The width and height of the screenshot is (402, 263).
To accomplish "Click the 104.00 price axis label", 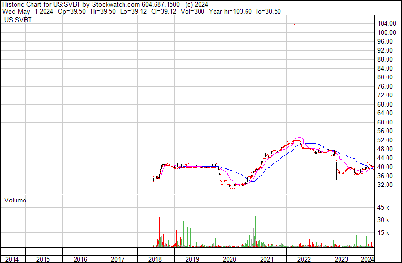I will pos(386,24).
